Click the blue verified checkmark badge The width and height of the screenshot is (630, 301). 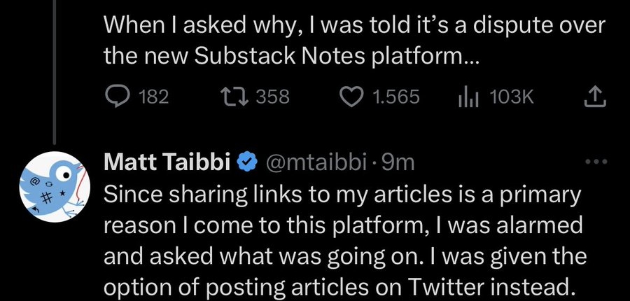246,163
